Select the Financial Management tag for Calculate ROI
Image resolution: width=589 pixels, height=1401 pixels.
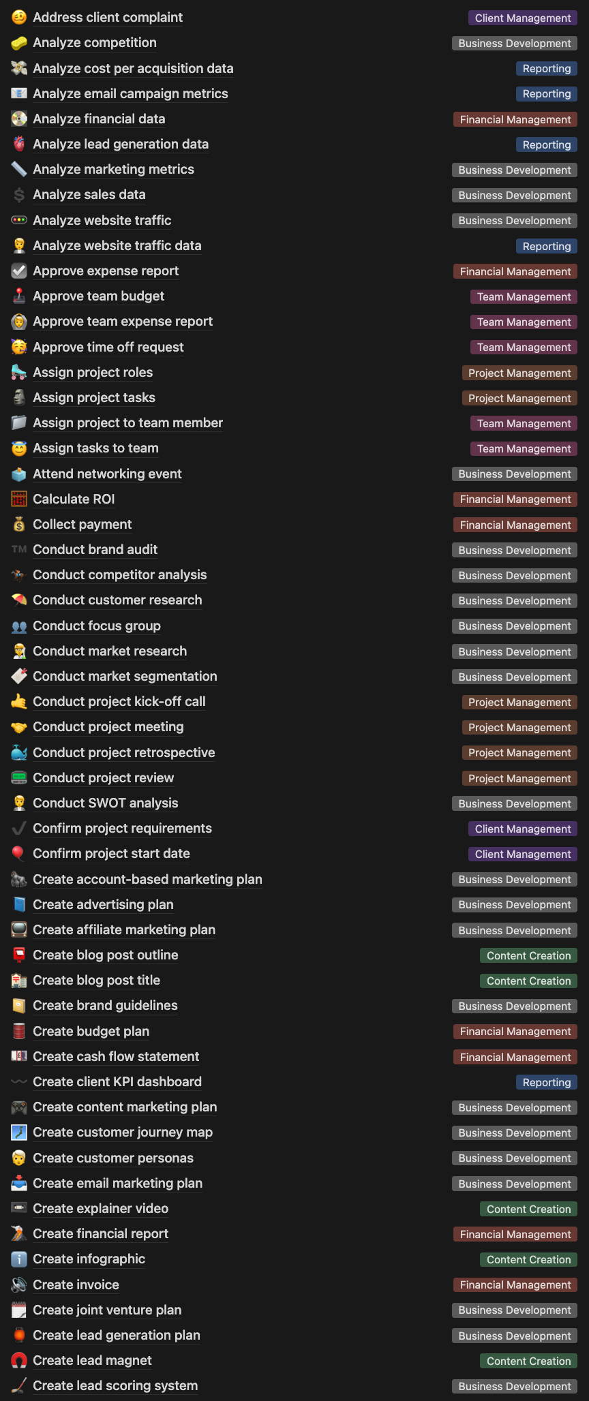(515, 499)
